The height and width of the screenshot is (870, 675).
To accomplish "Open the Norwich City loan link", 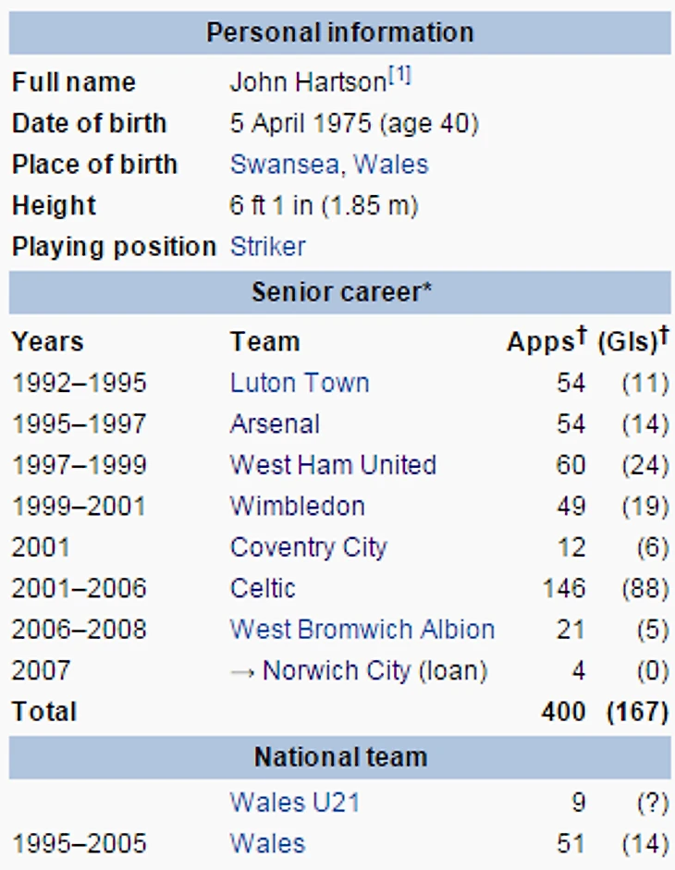I will tap(335, 670).
